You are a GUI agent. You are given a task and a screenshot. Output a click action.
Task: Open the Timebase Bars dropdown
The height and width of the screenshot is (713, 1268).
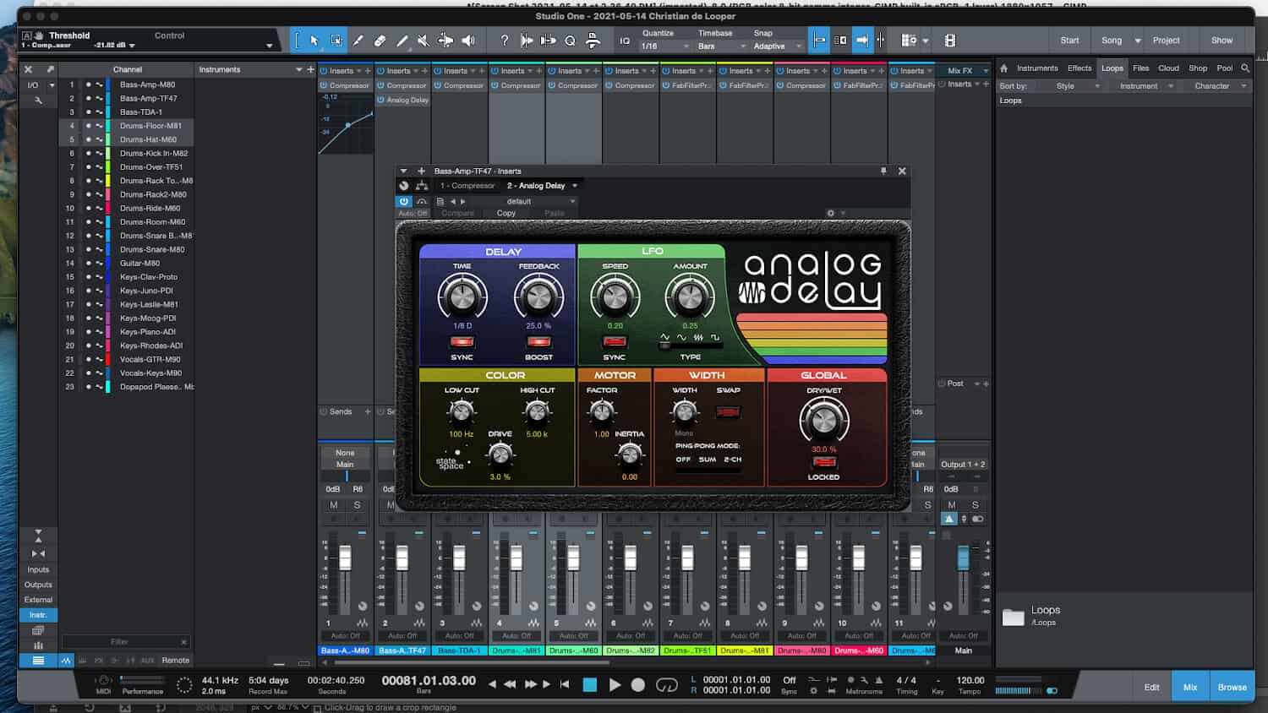(721, 46)
